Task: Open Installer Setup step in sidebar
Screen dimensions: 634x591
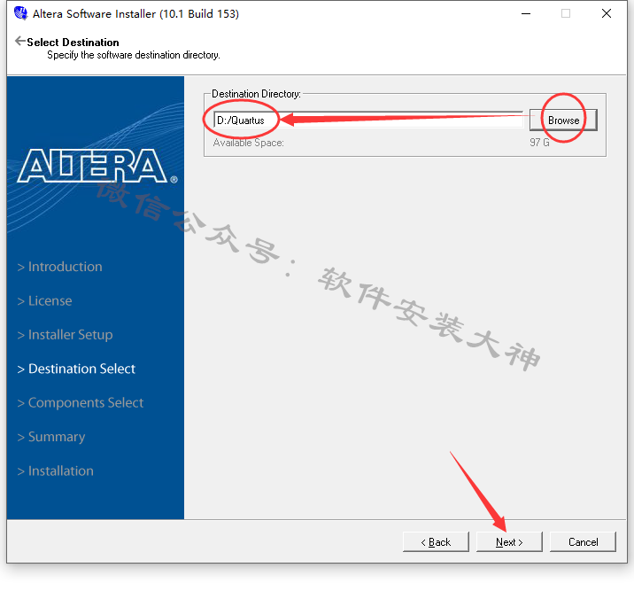Action: (70, 335)
